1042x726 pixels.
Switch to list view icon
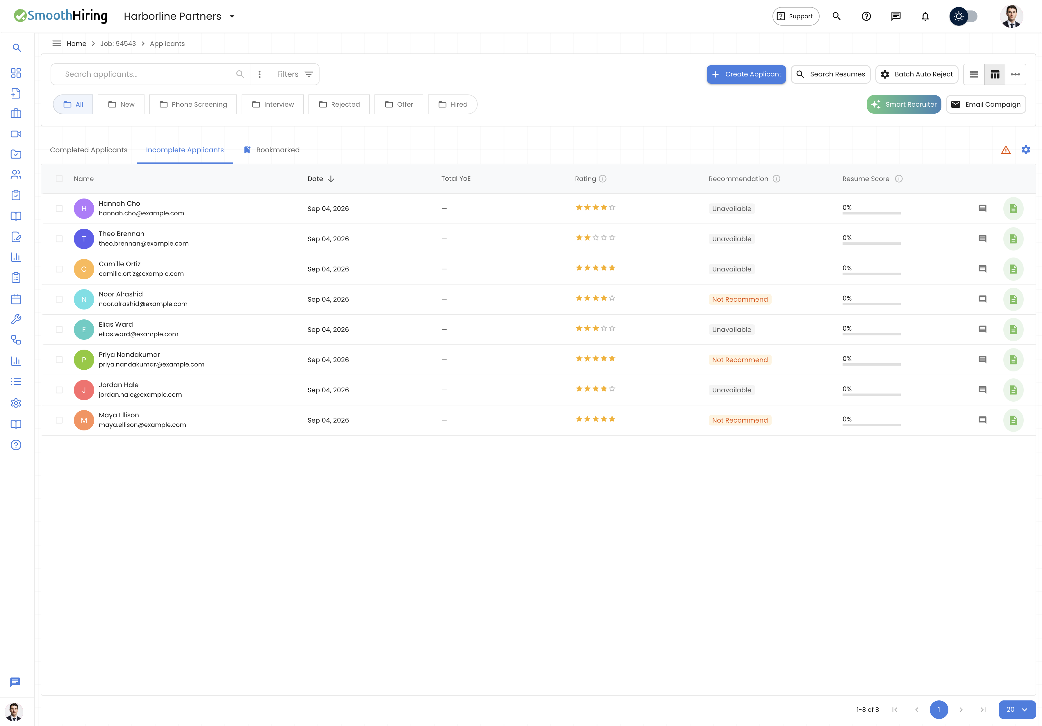coord(974,74)
